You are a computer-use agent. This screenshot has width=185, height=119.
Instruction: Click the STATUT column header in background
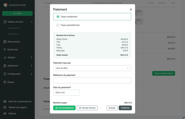click(151, 3)
